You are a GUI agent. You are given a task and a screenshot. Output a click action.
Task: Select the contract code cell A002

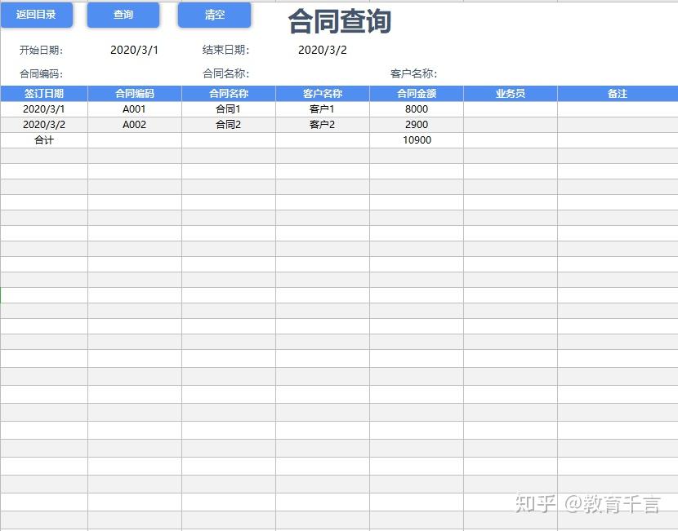tap(135, 125)
